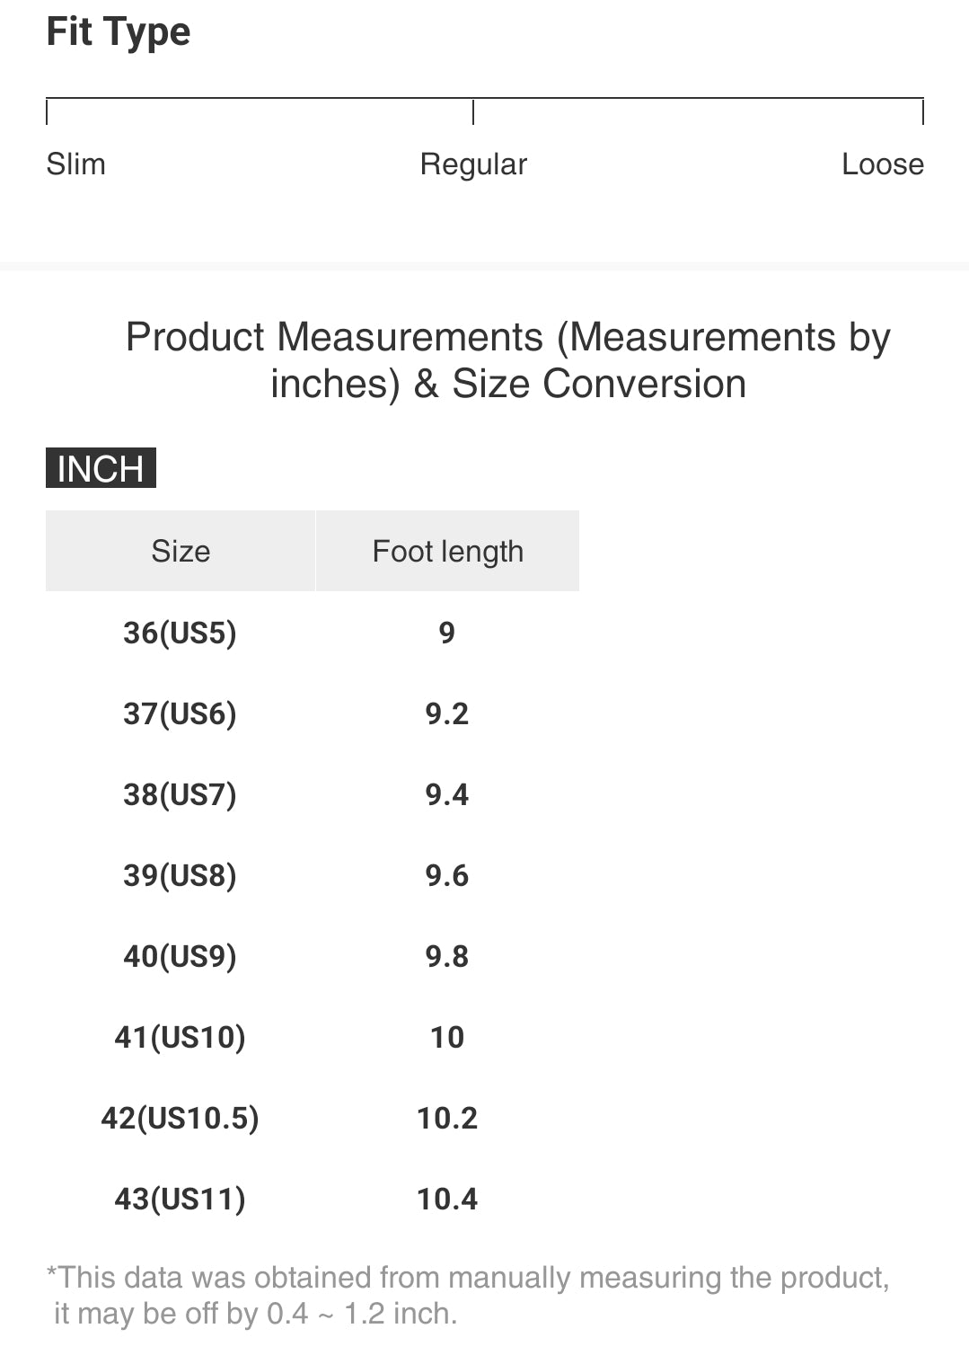
Task: Select the 43(US11) size row
Action: click(x=313, y=1199)
